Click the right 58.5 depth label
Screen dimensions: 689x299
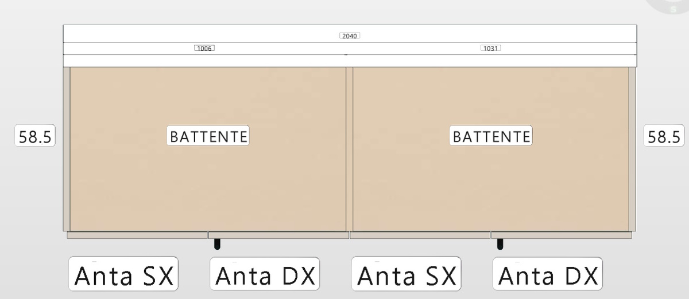[x=664, y=136]
